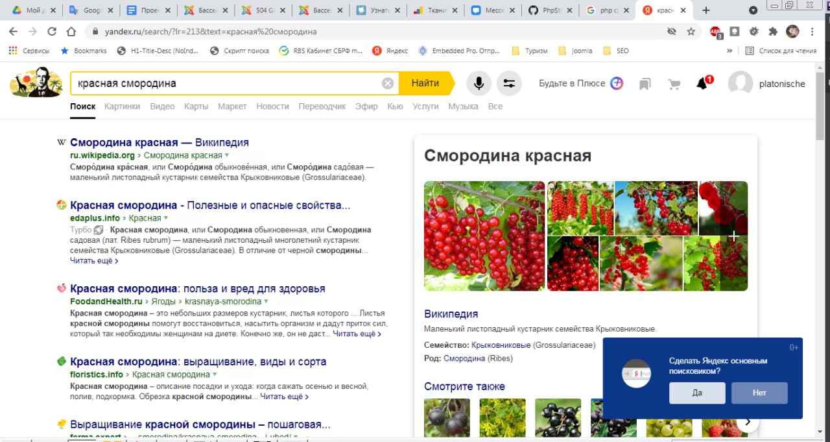
Task: Open the Все services tab
Action: [x=495, y=106]
